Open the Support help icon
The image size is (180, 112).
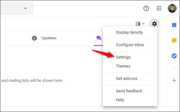pyautogui.click(x=146, y=8)
